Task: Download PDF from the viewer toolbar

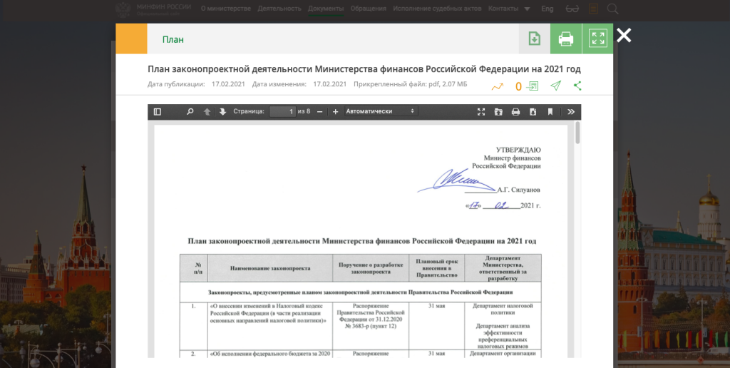Action: coord(533,112)
